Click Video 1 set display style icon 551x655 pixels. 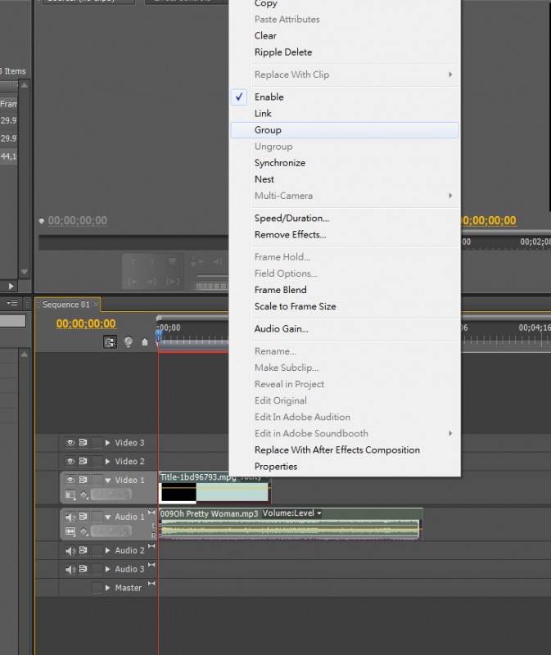(70, 495)
